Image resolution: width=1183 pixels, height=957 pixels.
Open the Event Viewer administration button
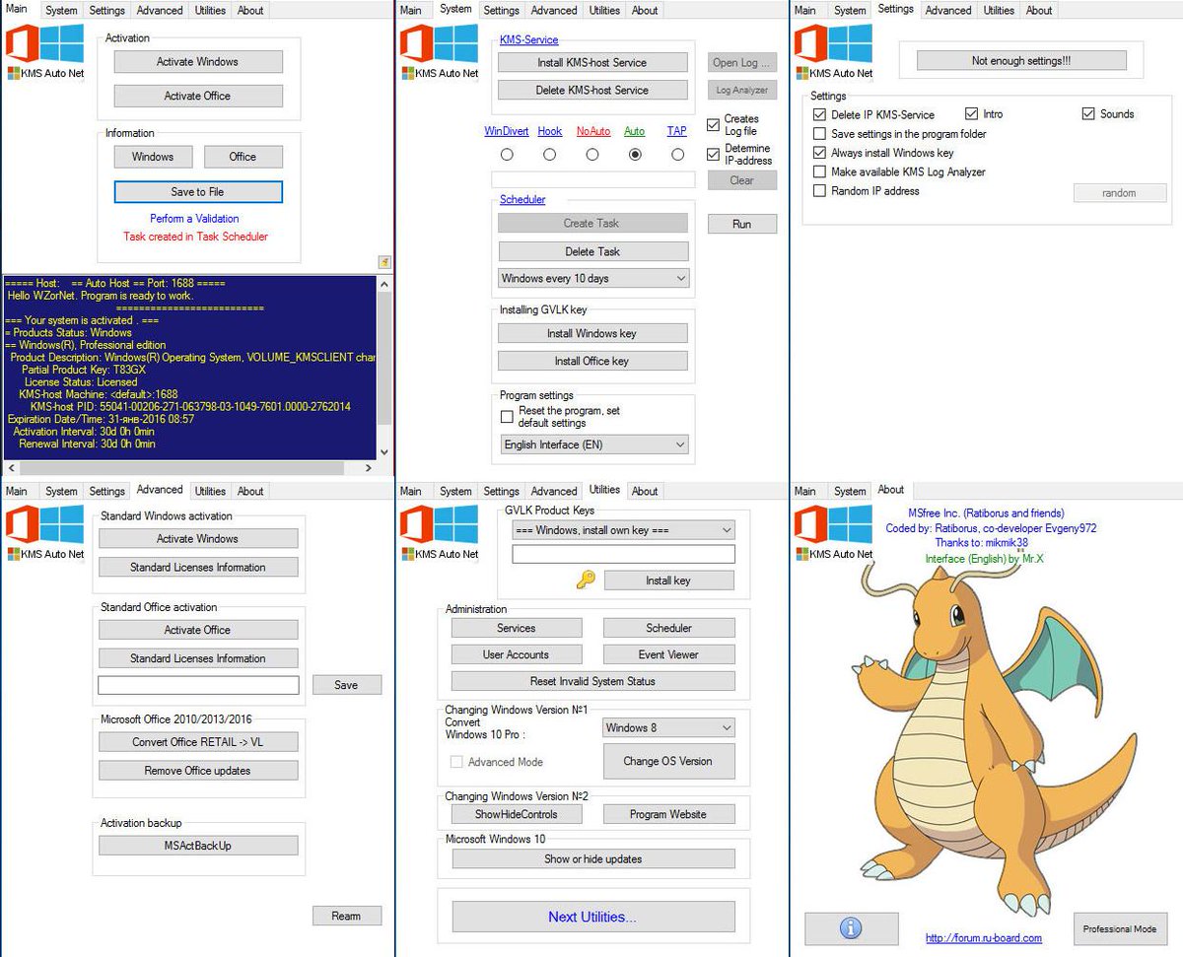coord(668,654)
